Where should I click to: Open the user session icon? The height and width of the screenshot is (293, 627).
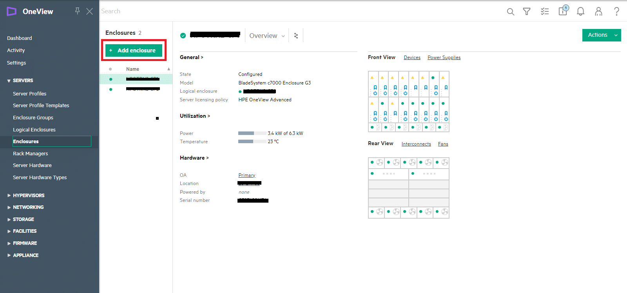pos(598,12)
